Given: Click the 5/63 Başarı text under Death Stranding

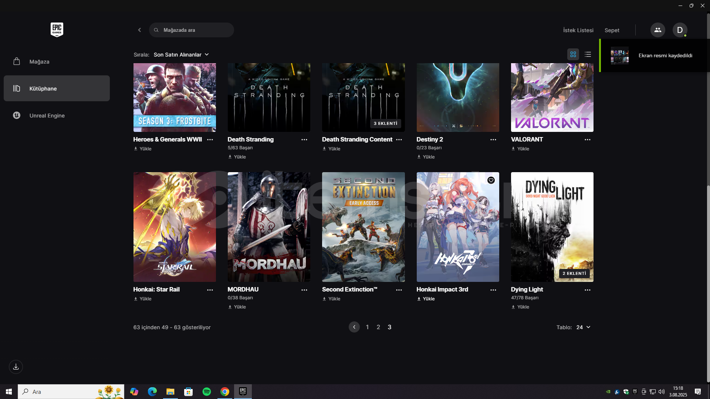Looking at the screenshot, I should click(240, 148).
